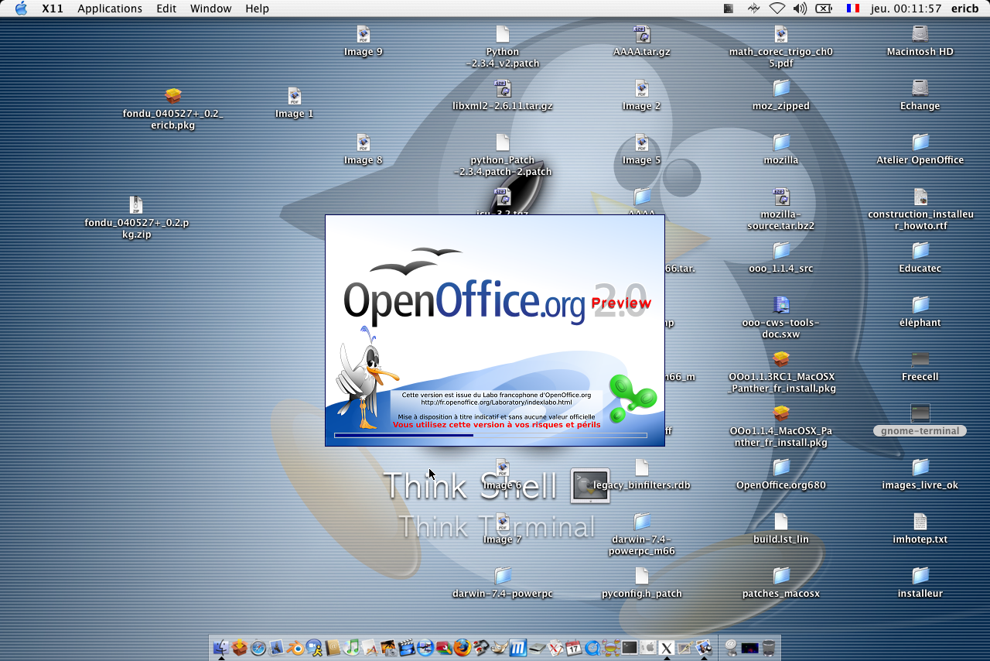Open the Finder icon in the Dock

[x=221, y=648]
